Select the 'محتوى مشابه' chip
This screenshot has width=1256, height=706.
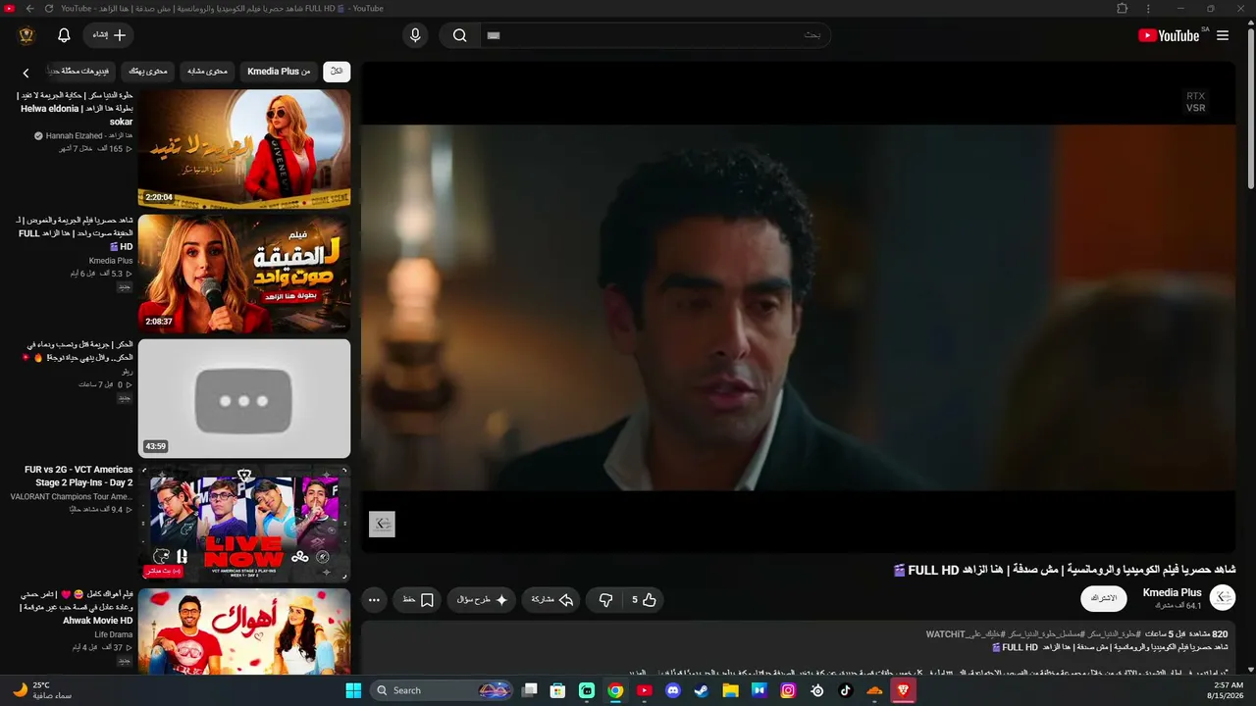click(207, 72)
